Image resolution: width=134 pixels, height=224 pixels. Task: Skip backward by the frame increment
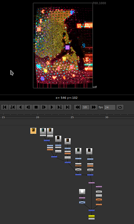[x=78, y=107]
